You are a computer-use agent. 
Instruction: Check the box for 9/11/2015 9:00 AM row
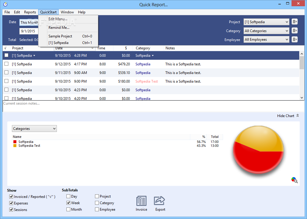coord(7,73)
